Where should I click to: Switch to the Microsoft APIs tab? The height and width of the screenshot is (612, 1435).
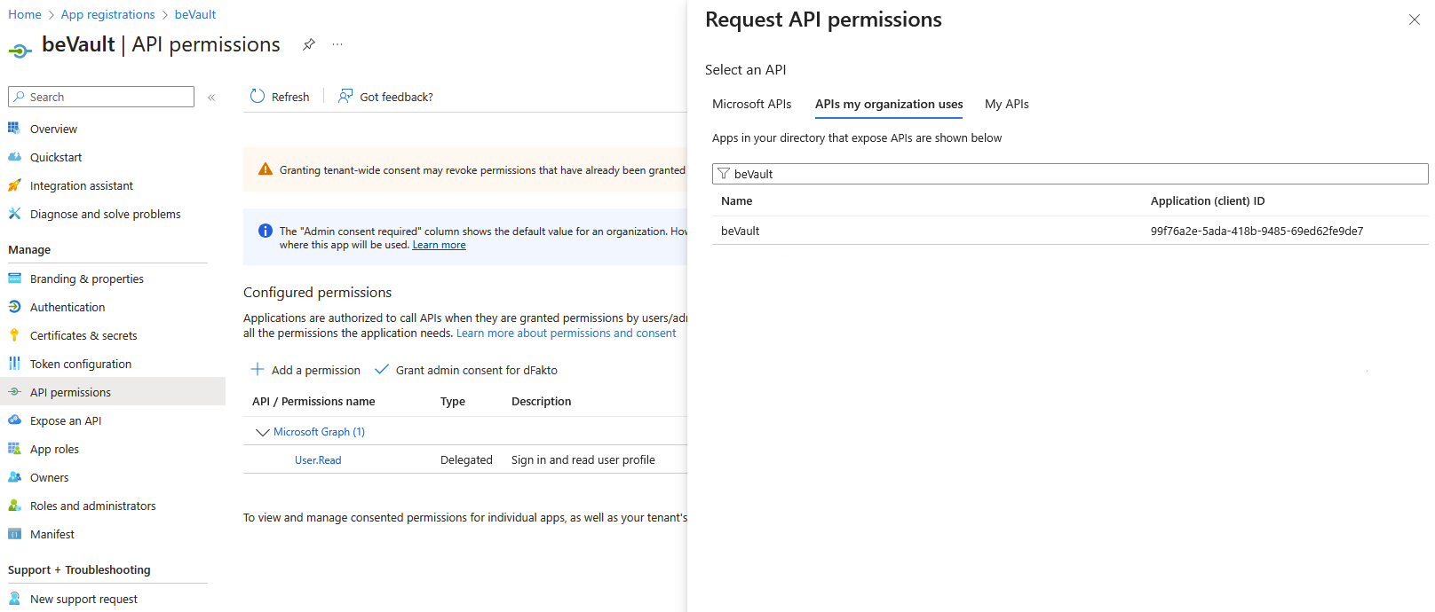point(751,104)
